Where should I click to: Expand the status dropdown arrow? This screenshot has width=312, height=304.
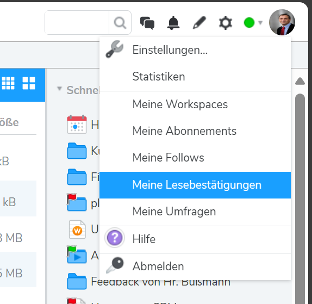pyautogui.click(x=260, y=23)
